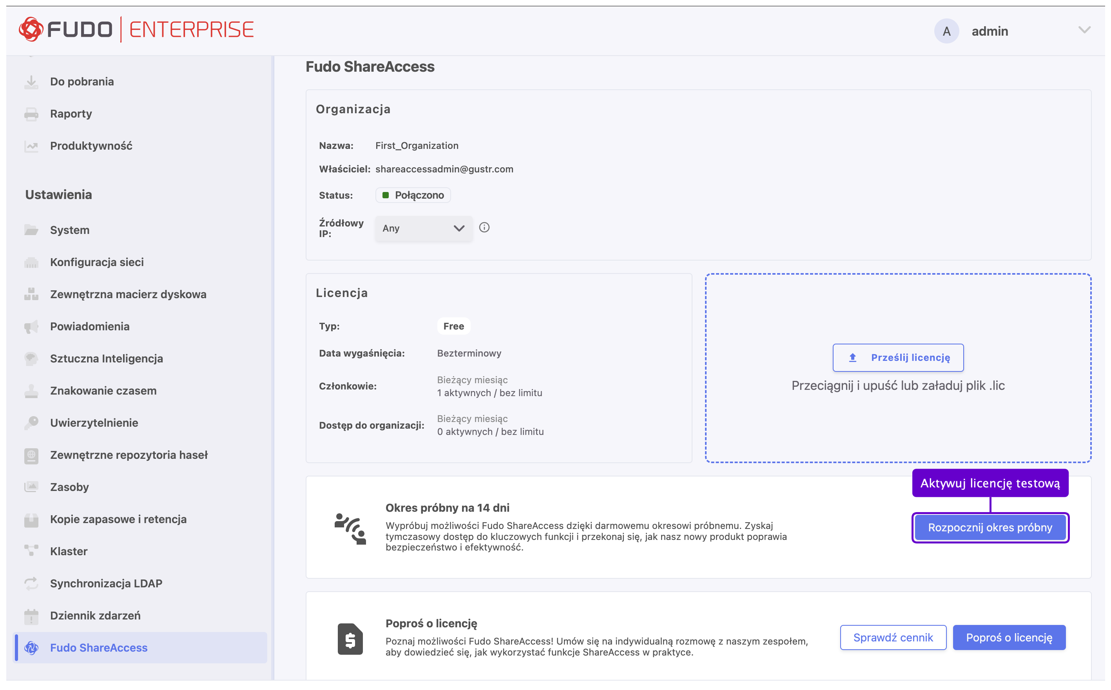Open Konfiguracja sieci settings
The image size is (1111, 690).
coord(97,263)
